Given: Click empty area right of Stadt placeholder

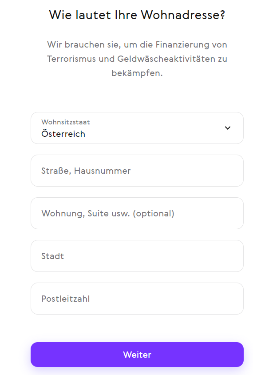Looking at the screenshot, I should (153, 256).
